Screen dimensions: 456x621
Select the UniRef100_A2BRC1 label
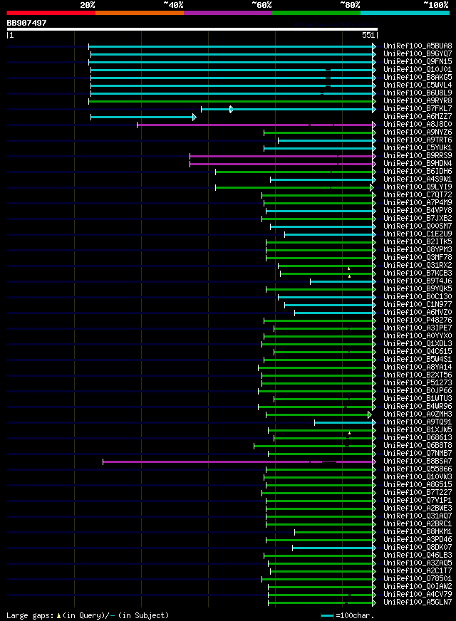pos(418,524)
